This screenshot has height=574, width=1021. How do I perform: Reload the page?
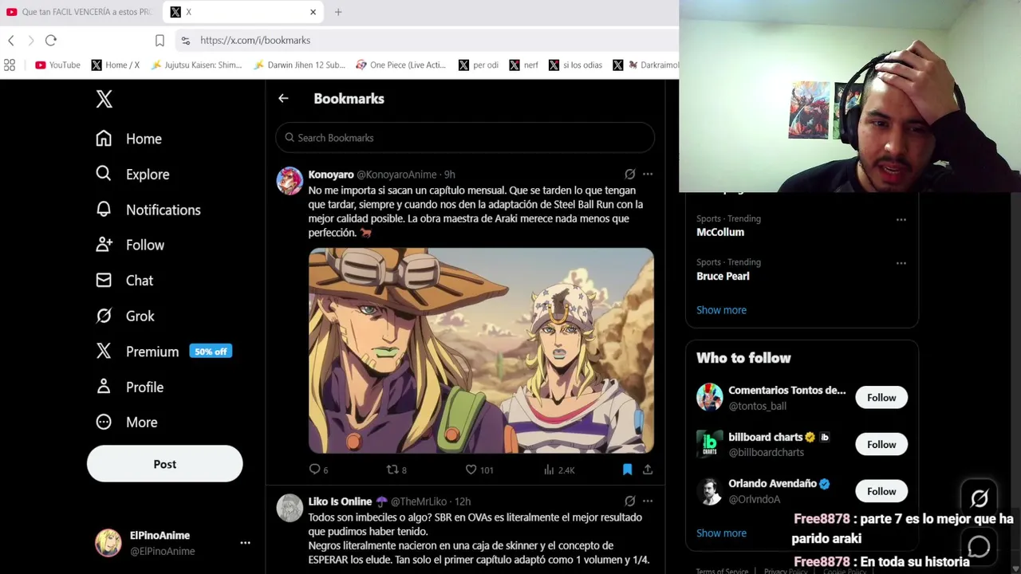51,40
